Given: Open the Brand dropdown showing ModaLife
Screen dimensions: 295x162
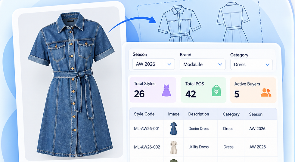Looking at the screenshot, I should click(203, 64).
